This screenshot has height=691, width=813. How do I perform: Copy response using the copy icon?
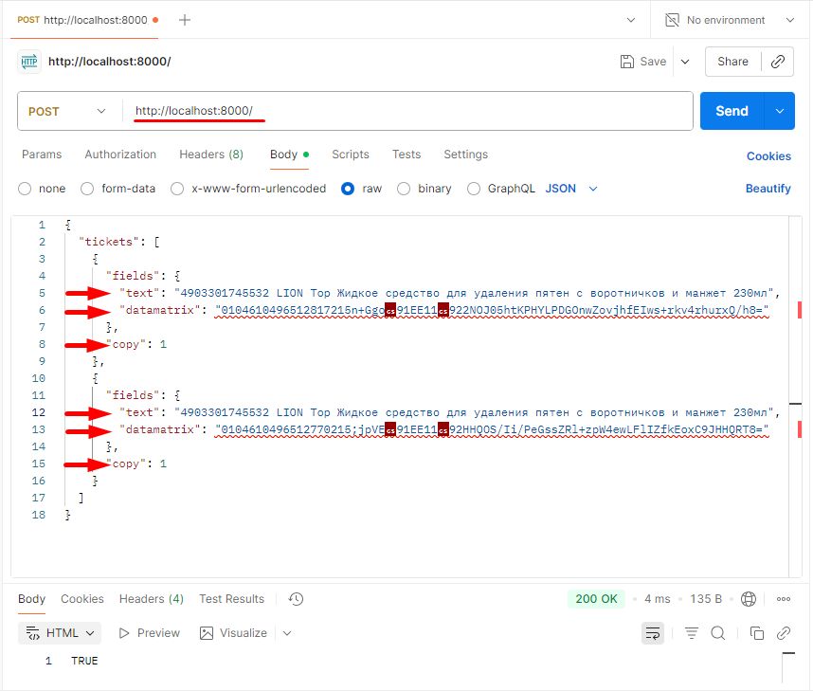756,633
